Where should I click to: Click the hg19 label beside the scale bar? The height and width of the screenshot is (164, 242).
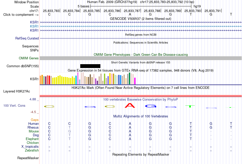point(197,6)
